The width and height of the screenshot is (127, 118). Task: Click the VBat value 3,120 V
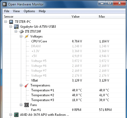pyautogui.click(x=77, y=80)
